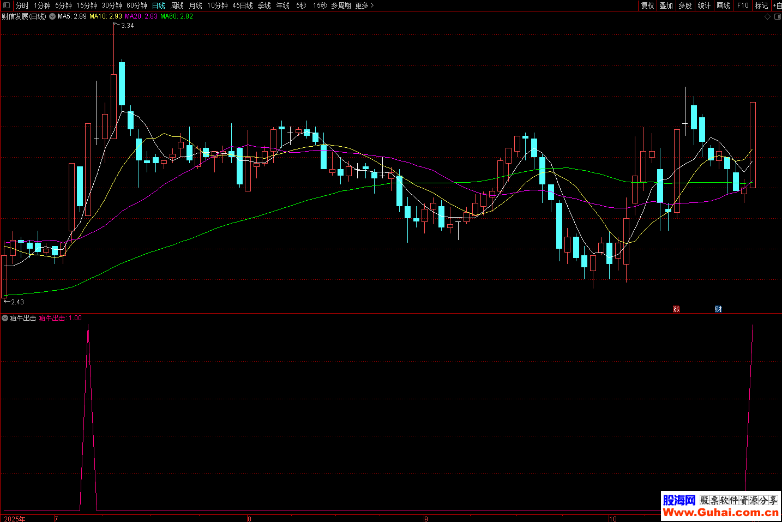Click the MA60 green indicator label
Image resolution: width=782 pixels, height=522 pixels.
(176, 16)
